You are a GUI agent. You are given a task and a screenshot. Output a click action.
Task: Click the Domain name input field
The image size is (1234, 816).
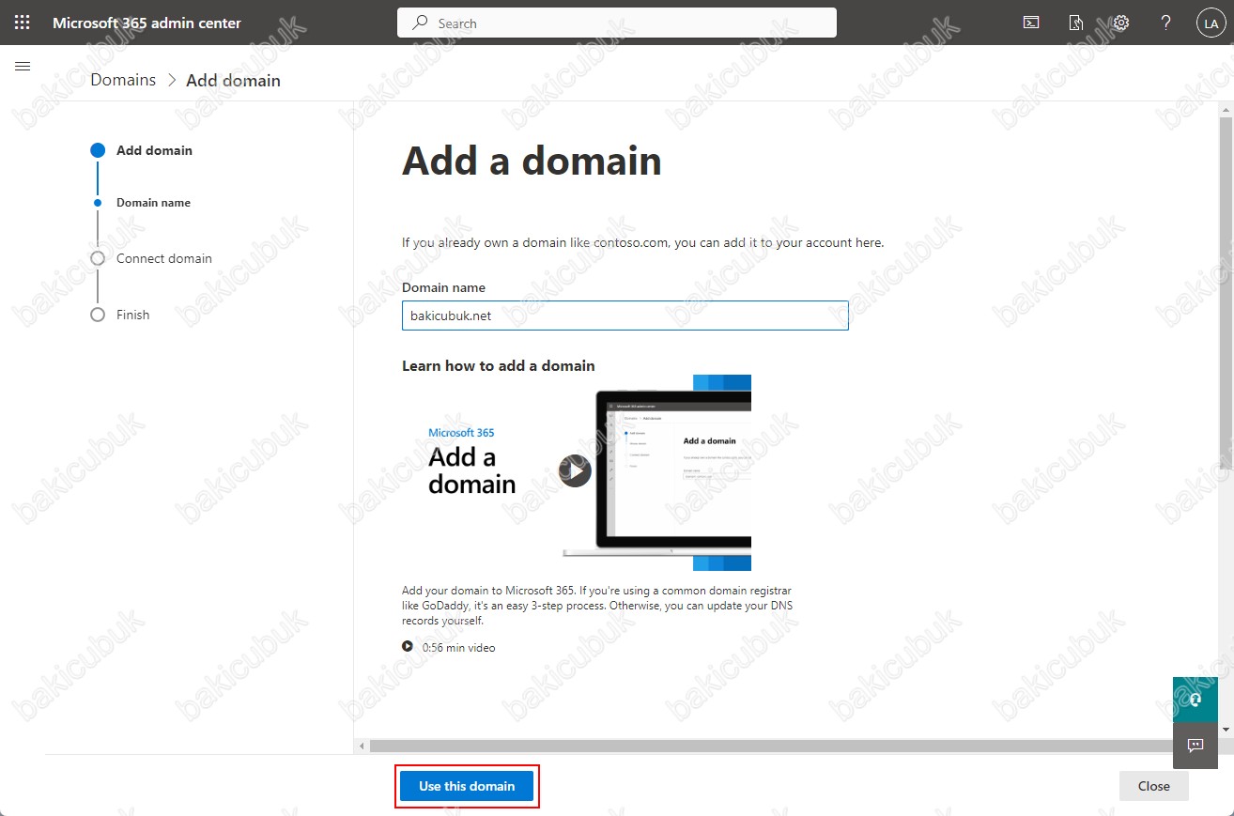625,316
